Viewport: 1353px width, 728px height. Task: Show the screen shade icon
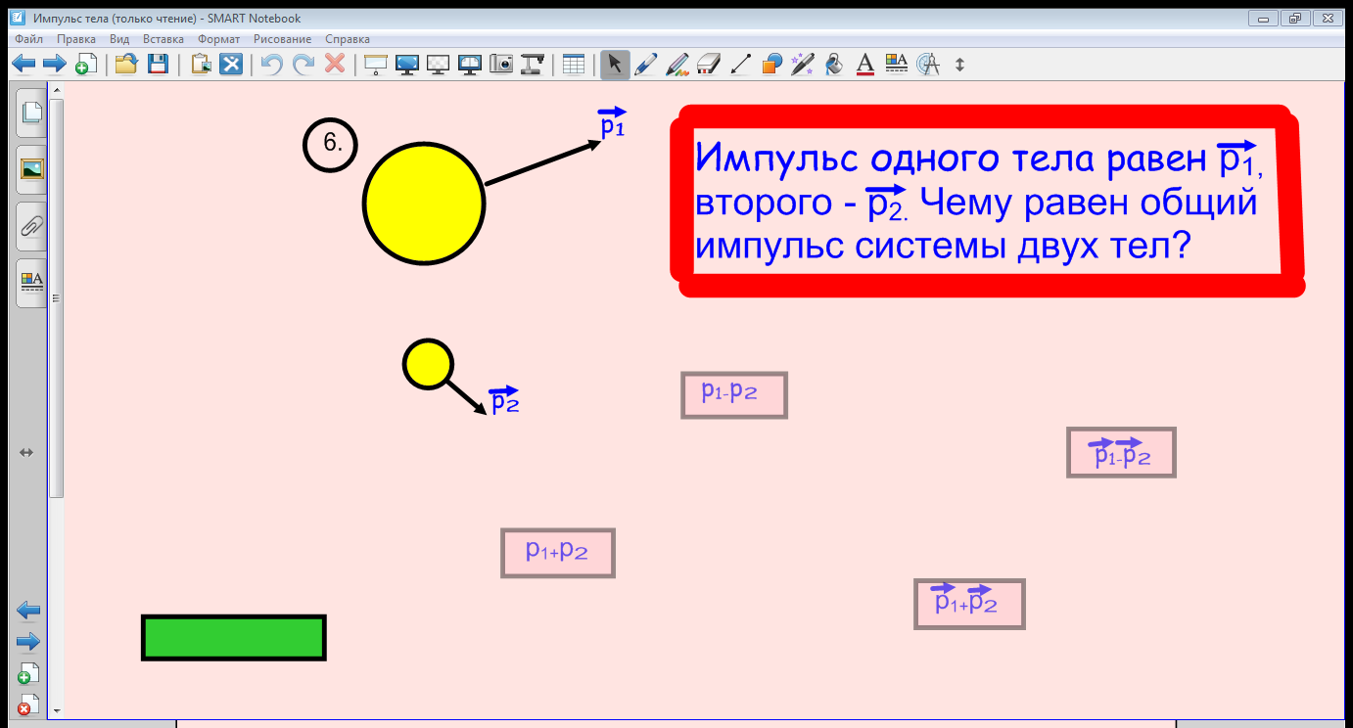click(x=376, y=65)
